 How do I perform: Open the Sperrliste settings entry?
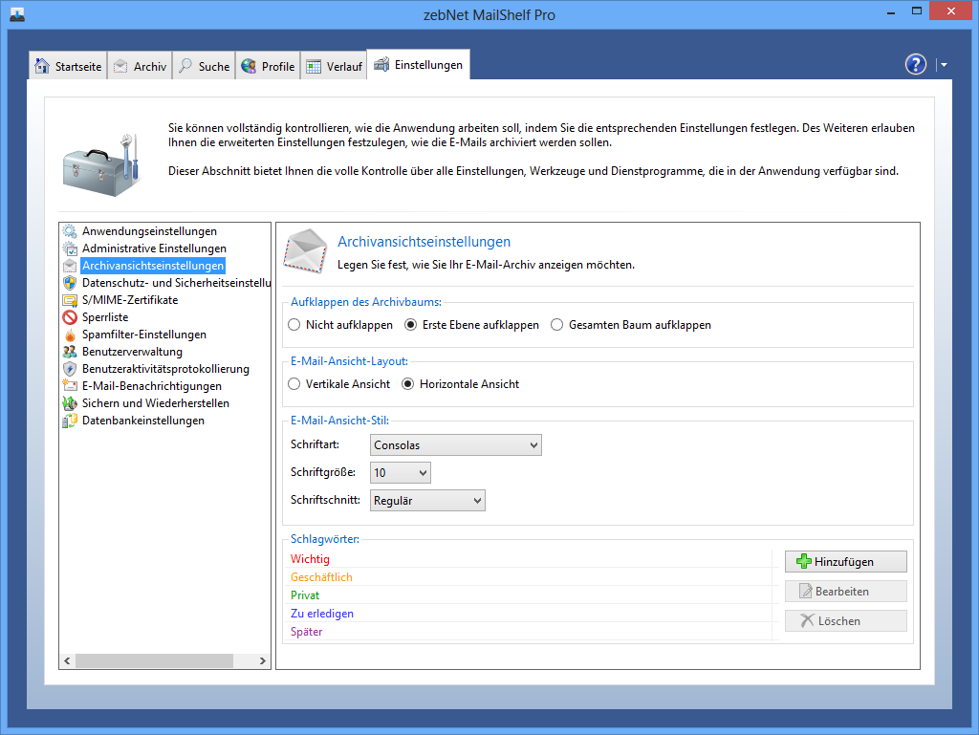pyautogui.click(x=105, y=317)
